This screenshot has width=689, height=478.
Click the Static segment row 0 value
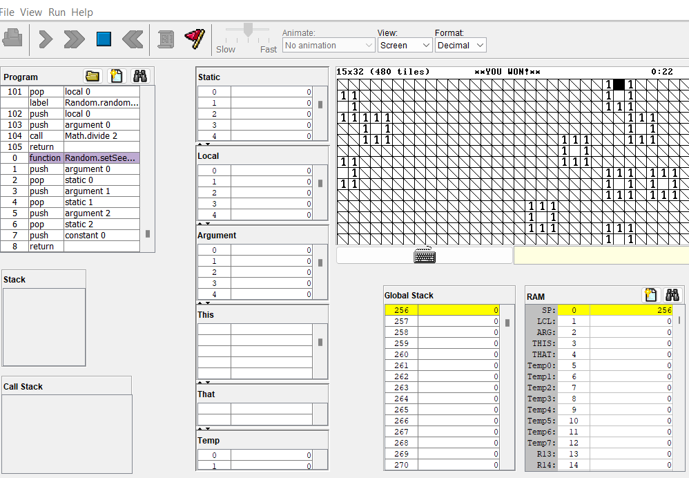(271, 92)
